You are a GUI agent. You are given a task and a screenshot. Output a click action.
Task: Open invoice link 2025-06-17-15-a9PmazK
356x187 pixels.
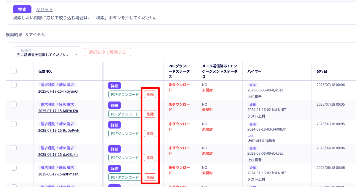coord(58,174)
